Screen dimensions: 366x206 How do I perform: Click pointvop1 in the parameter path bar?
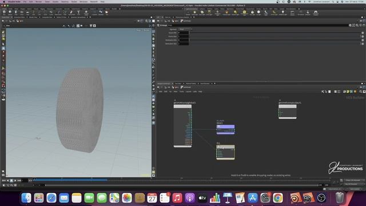pyautogui.click(x=186, y=21)
